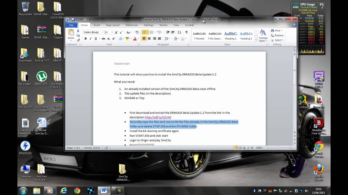Click zoom out minus button
The width and height of the screenshot is (348, 195).
(x=265, y=148)
